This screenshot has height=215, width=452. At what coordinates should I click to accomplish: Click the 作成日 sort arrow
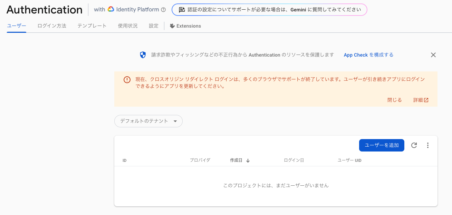pyautogui.click(x=248, y=160)
